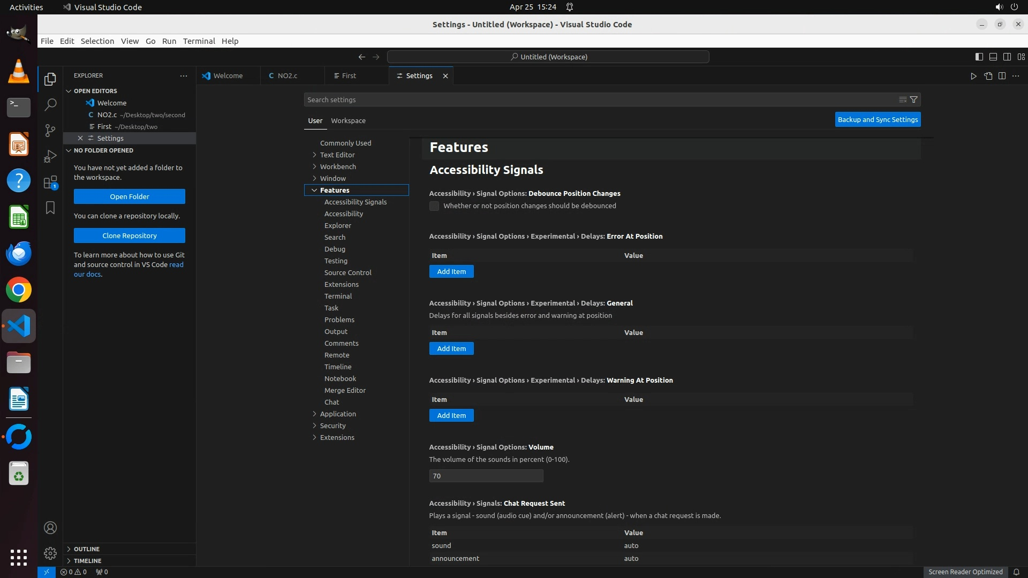Open the Extensions view icon

pos(50,182)
